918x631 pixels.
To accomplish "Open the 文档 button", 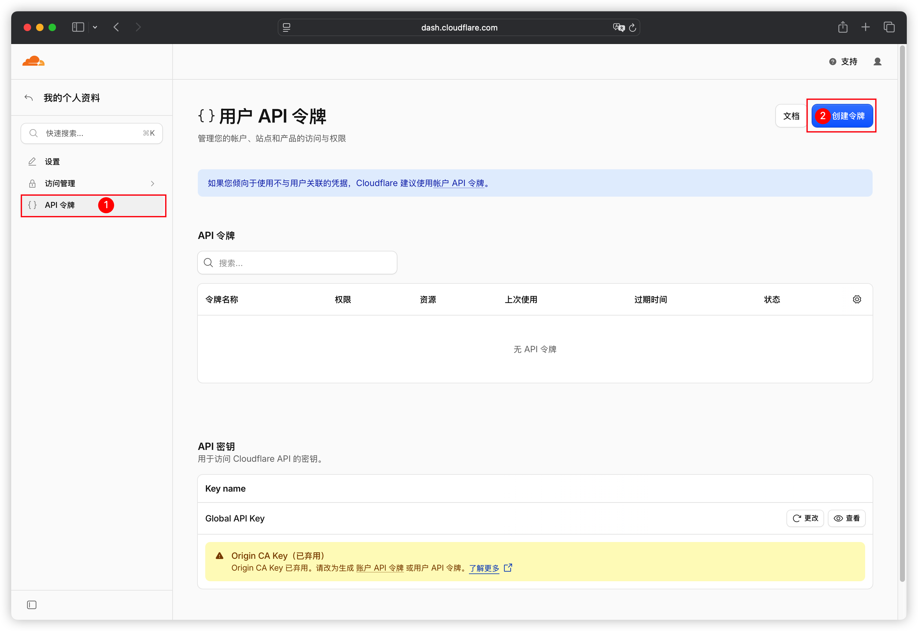I will click(791, 116).
